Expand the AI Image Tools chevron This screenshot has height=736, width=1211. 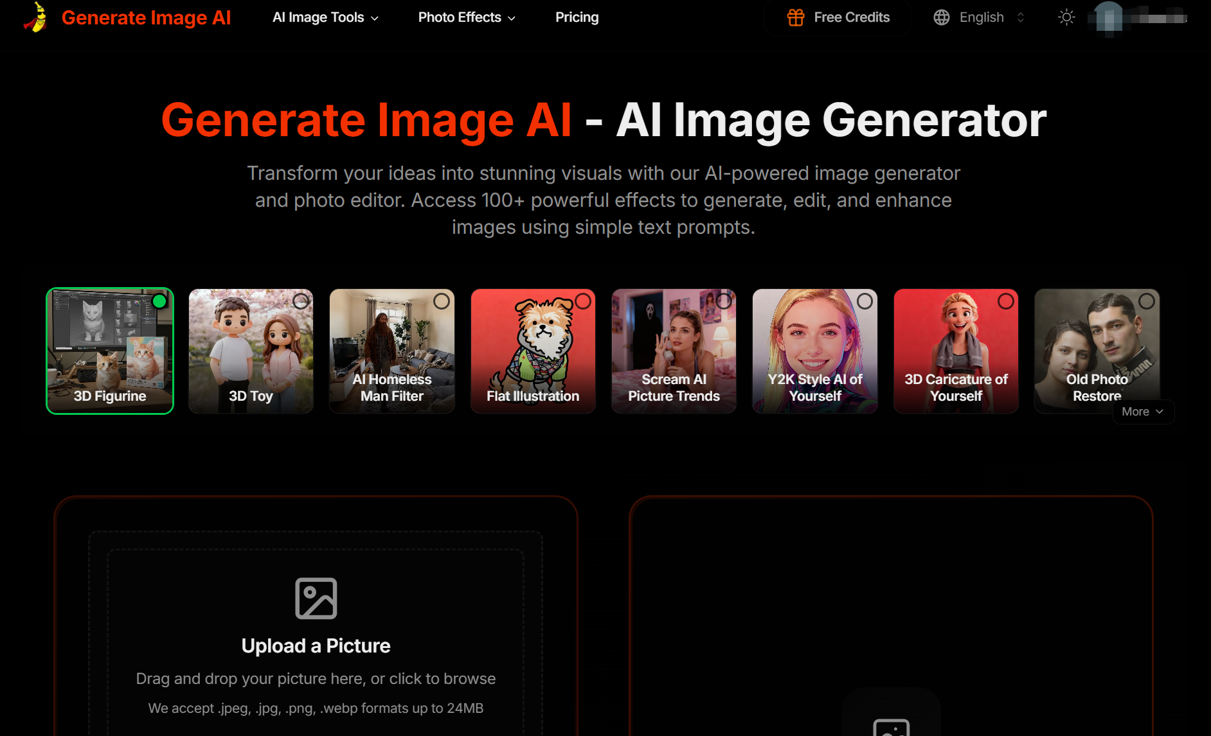pyautogui.click(x=375, y=18)
